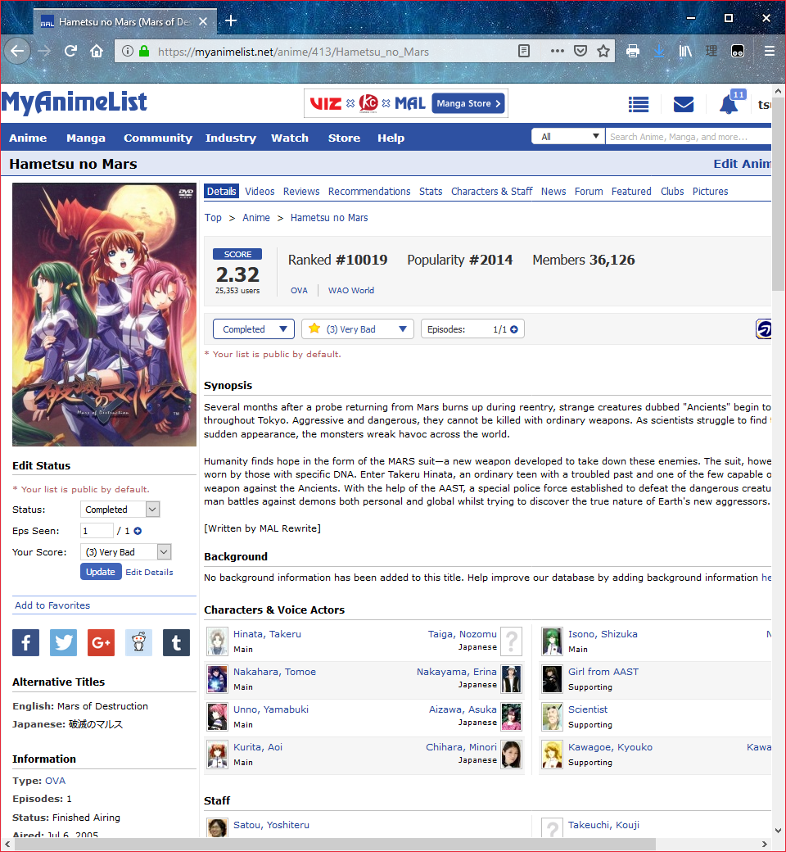Click the Update button
The width and height of the screenshot is (786, 852).
point(101,572)
